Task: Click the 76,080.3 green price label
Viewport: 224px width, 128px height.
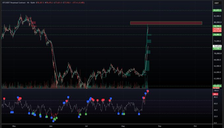Action: [x=217, y=35]
